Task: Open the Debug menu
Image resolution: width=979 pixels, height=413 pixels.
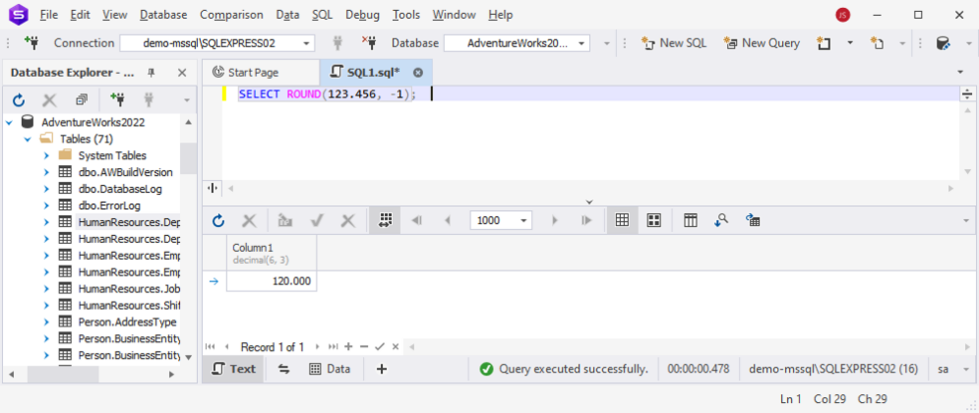Action: (362, 15)
